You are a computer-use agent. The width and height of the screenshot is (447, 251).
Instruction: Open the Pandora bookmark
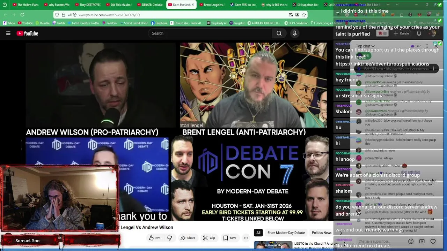coord(109,23)
